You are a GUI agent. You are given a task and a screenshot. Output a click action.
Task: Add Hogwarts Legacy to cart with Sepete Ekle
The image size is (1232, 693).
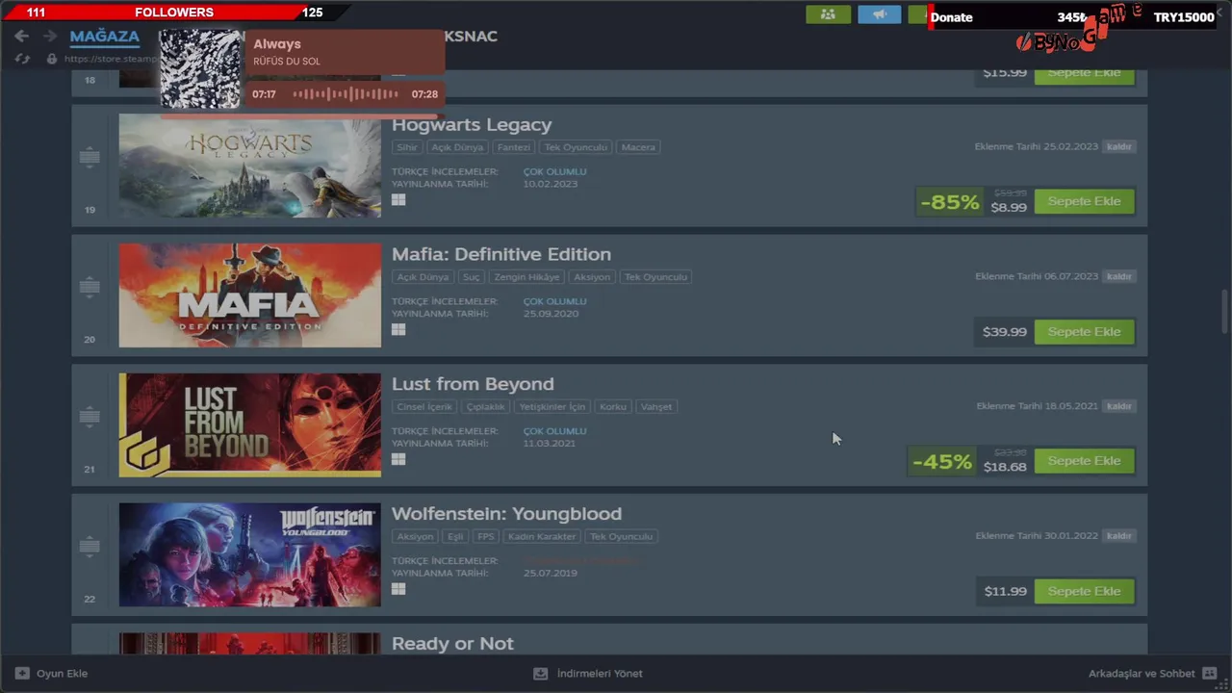pos(1084,201)
